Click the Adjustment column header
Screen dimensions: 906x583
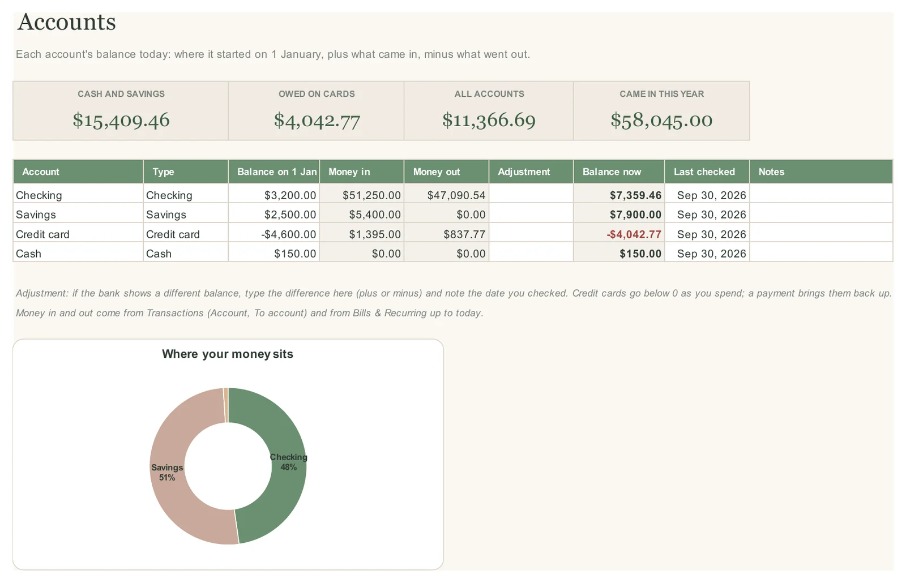click(x=531, y=172)
